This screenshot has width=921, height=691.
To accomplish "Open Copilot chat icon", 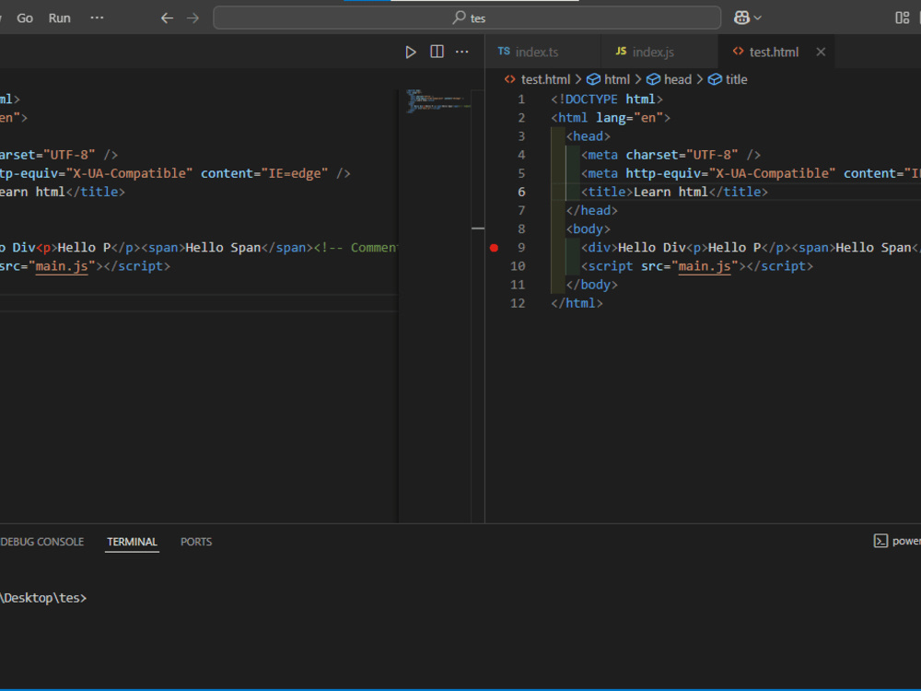I will click(741, 18).
